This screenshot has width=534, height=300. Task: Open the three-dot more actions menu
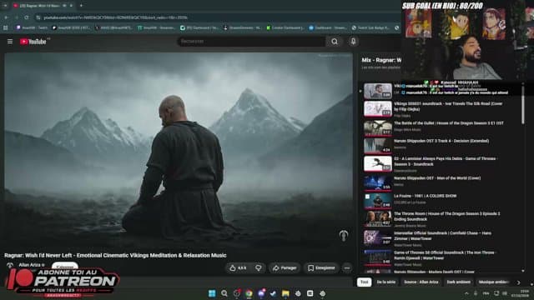[x=347, y=268]
